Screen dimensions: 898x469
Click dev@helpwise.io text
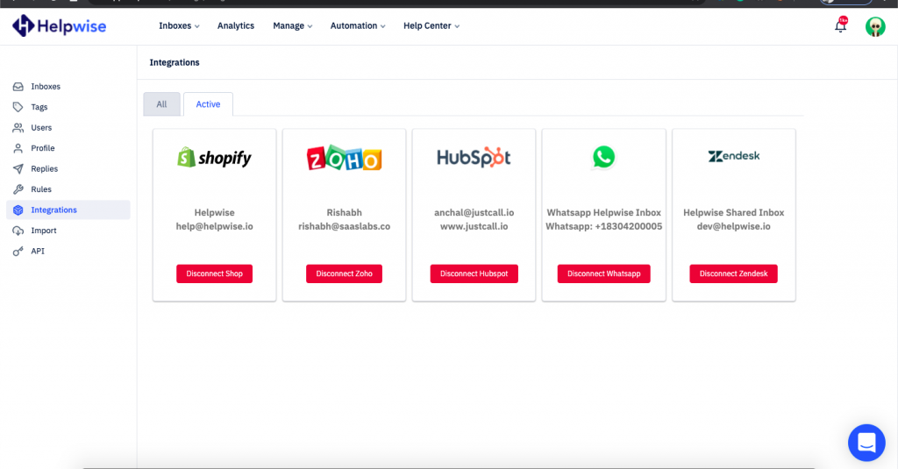(734, 226)
